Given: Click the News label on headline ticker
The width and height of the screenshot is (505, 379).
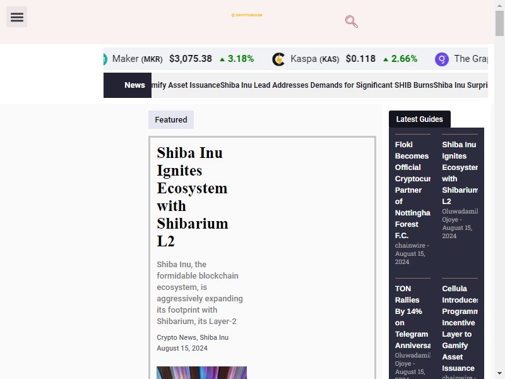Looking at the screenshot, I should coord(128,85).
